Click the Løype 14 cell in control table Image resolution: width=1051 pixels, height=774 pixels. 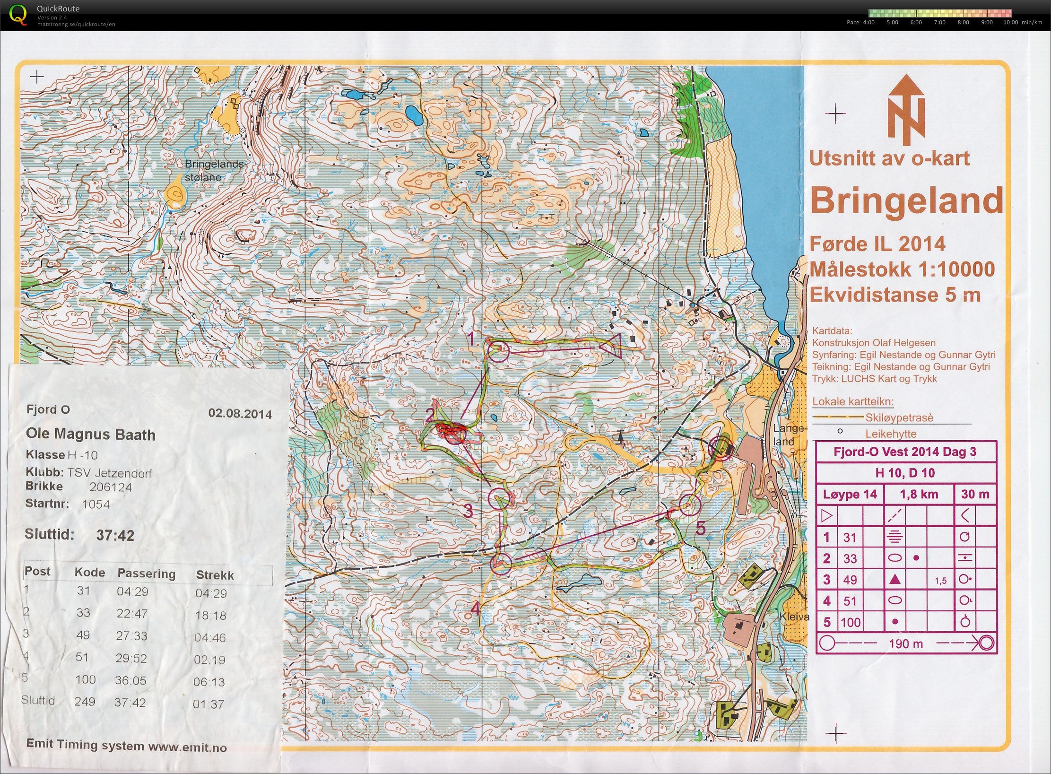(850, 495)
